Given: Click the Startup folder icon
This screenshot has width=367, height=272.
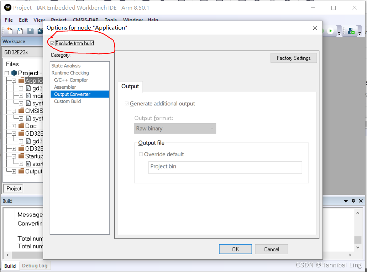Looking at the screenshot, I should 21,156.
